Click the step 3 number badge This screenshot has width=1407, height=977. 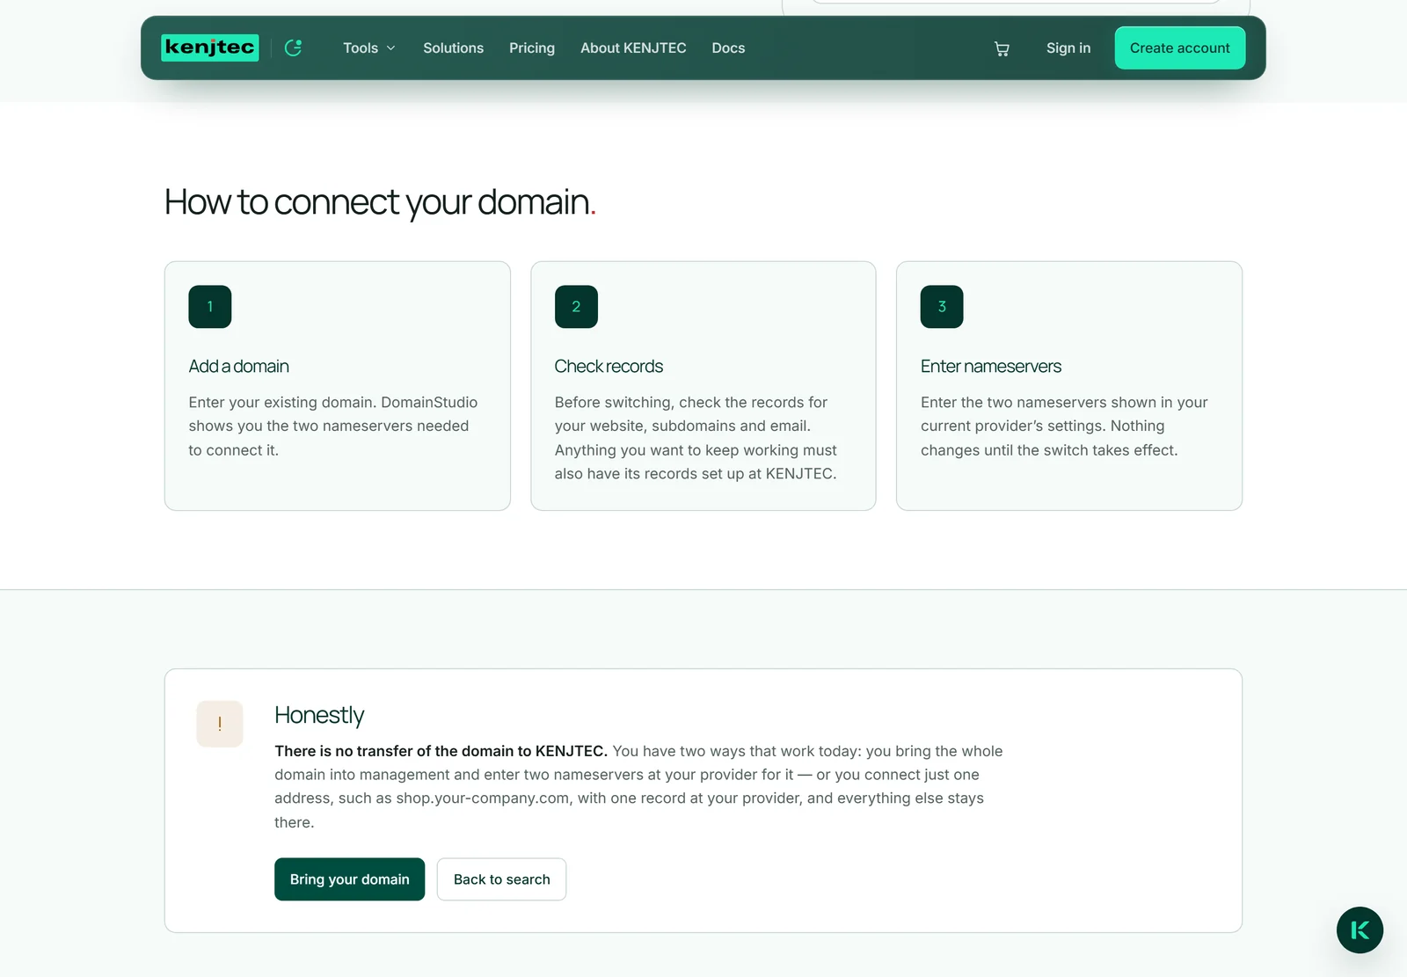click(942, 307)
